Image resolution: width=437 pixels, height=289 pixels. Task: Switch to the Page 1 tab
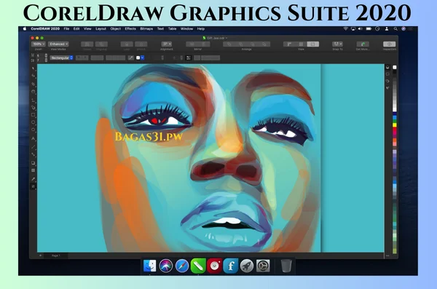pyautogui.click(x=56, y=256)
